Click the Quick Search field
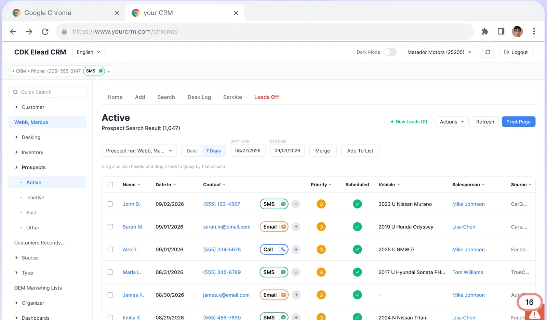The width and height of the screenshot is (547, 320). [48, 92]
